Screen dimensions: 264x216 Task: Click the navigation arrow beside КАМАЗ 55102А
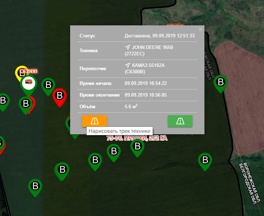pos(128,65)
